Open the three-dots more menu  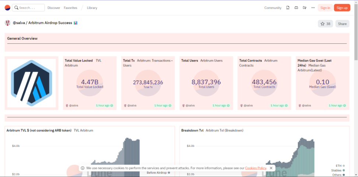[313, 8]
